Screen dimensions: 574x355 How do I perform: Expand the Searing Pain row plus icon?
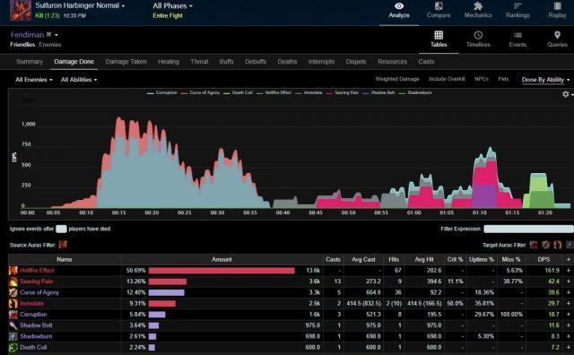coord(569,281)
